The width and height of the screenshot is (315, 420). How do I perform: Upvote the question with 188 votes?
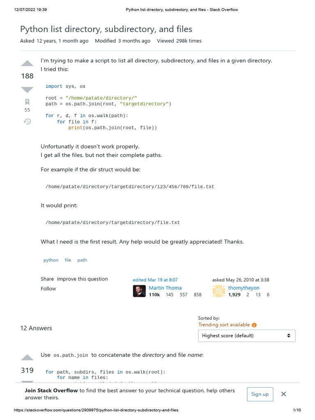[27, 63]
